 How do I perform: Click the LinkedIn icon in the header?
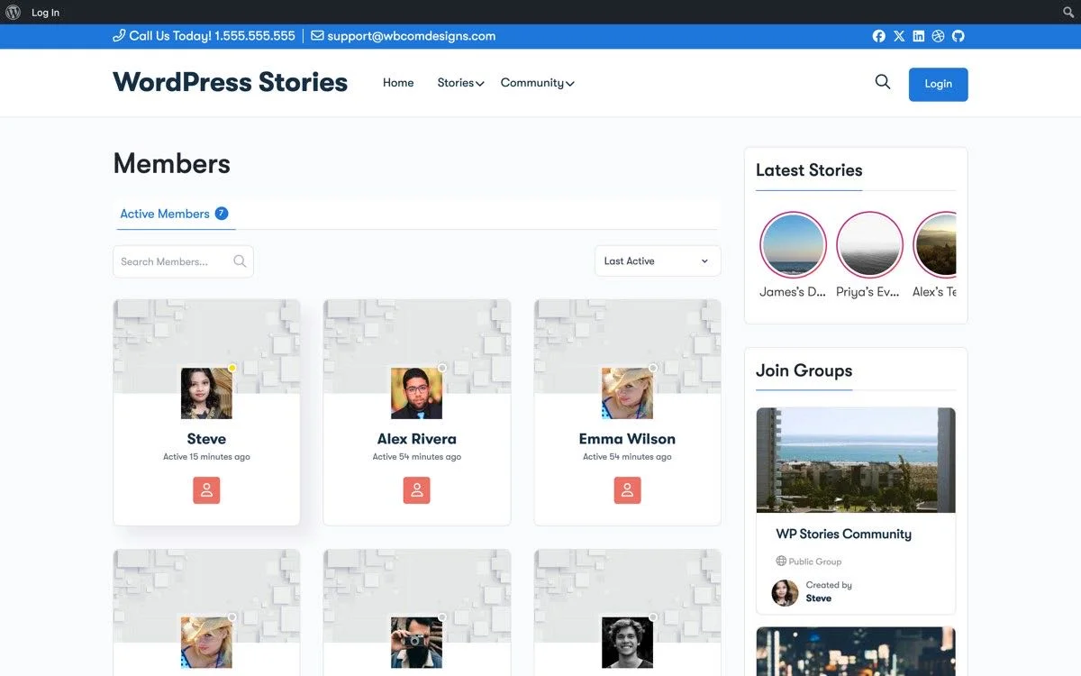pos(918,36)
